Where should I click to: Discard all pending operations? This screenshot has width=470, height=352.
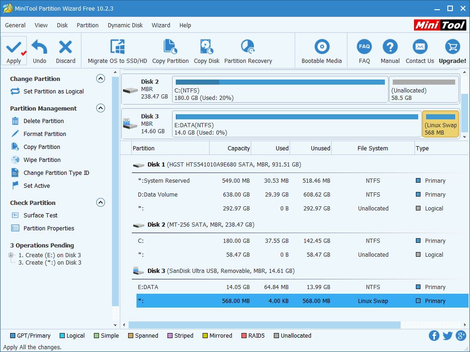coord(66,51)
